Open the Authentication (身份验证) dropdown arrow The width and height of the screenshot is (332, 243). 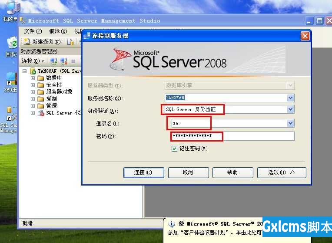[290, 109]
